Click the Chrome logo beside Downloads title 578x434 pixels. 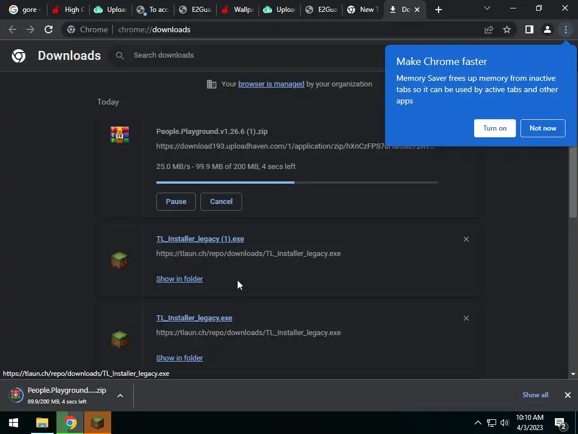pos(19,55)
